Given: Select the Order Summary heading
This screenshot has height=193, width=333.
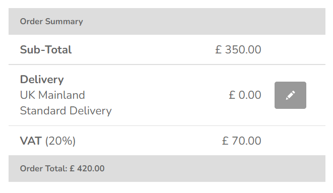Looking at the screenshot, I should pyautogui.click(x=51, y=22).
